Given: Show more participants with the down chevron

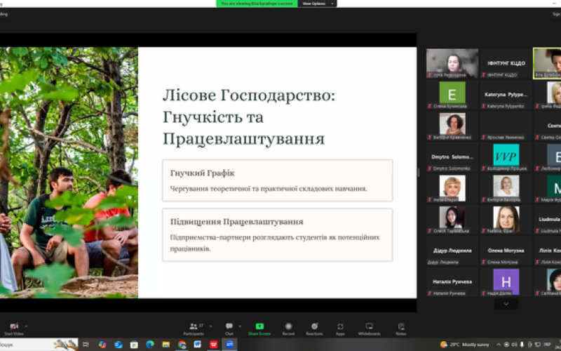Looking at the screenshot, I should tap(506, 304).
